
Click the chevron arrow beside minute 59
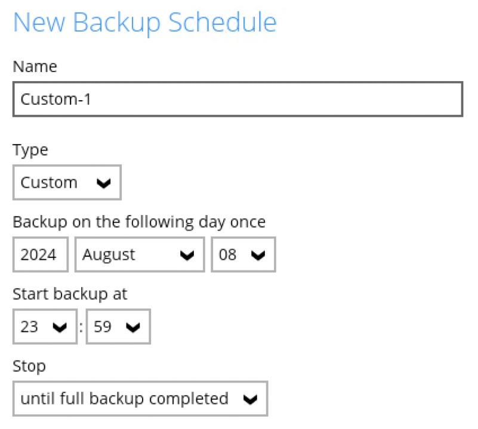point(132,328)
